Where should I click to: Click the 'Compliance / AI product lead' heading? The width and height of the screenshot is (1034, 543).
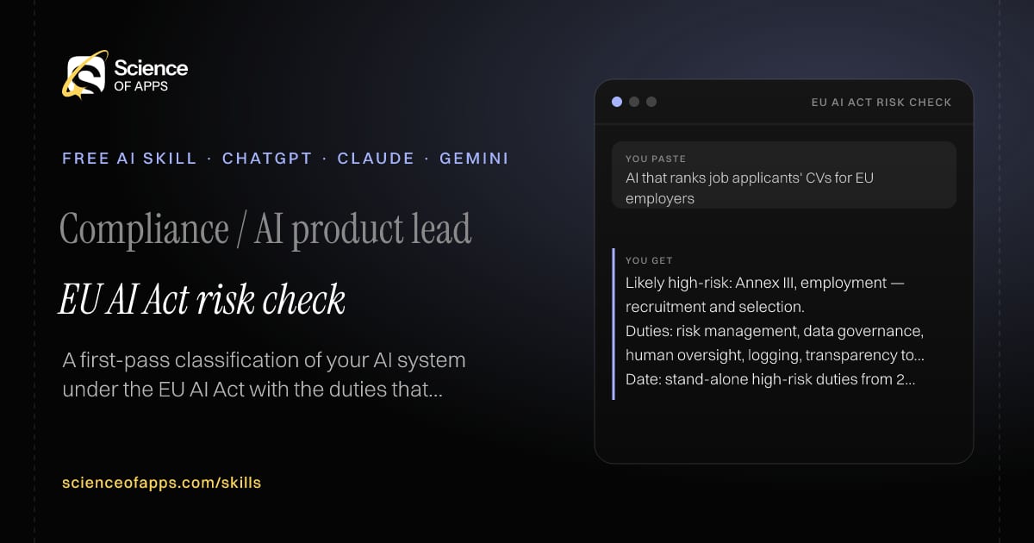click(x=265, y=229)
